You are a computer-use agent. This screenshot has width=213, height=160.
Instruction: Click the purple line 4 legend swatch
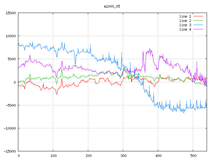(x=198, y=29)
